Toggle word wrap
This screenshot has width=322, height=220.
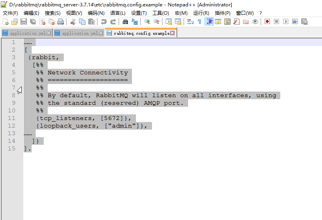[190, 22]
